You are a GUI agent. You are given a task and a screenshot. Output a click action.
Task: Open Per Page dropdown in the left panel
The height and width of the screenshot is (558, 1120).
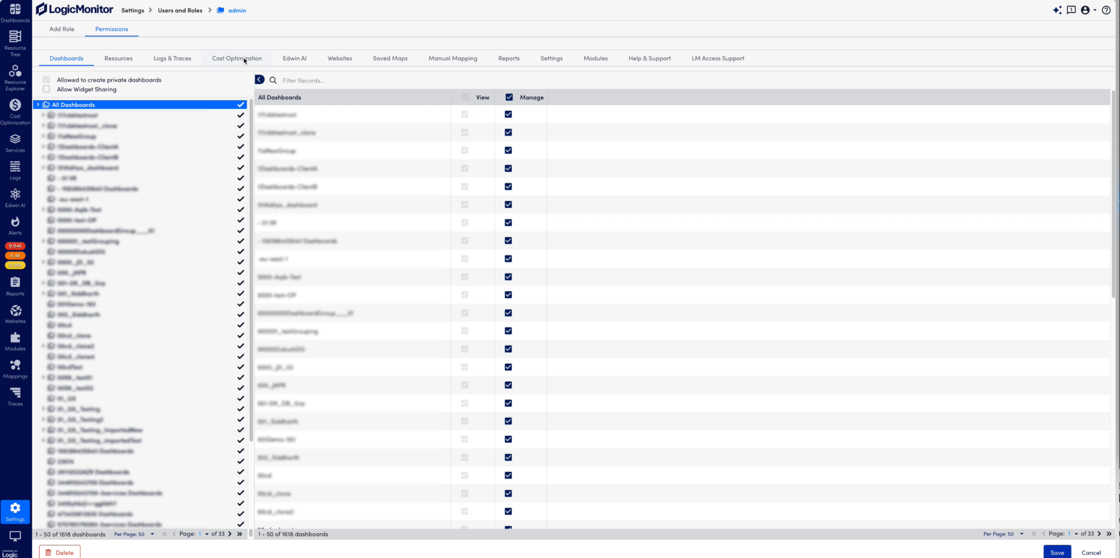point(135,534)
